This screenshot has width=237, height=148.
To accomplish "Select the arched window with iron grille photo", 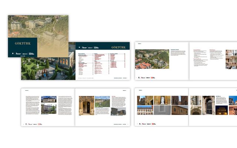I will pyautogui.click(x=208, y=105).
